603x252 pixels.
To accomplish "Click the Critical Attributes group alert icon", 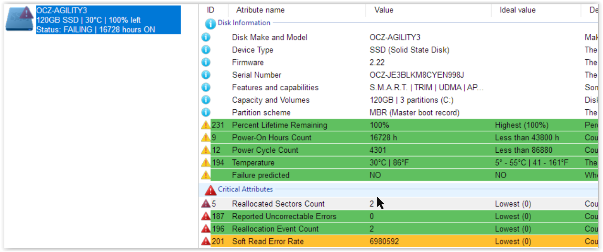I will pos(210,190).
